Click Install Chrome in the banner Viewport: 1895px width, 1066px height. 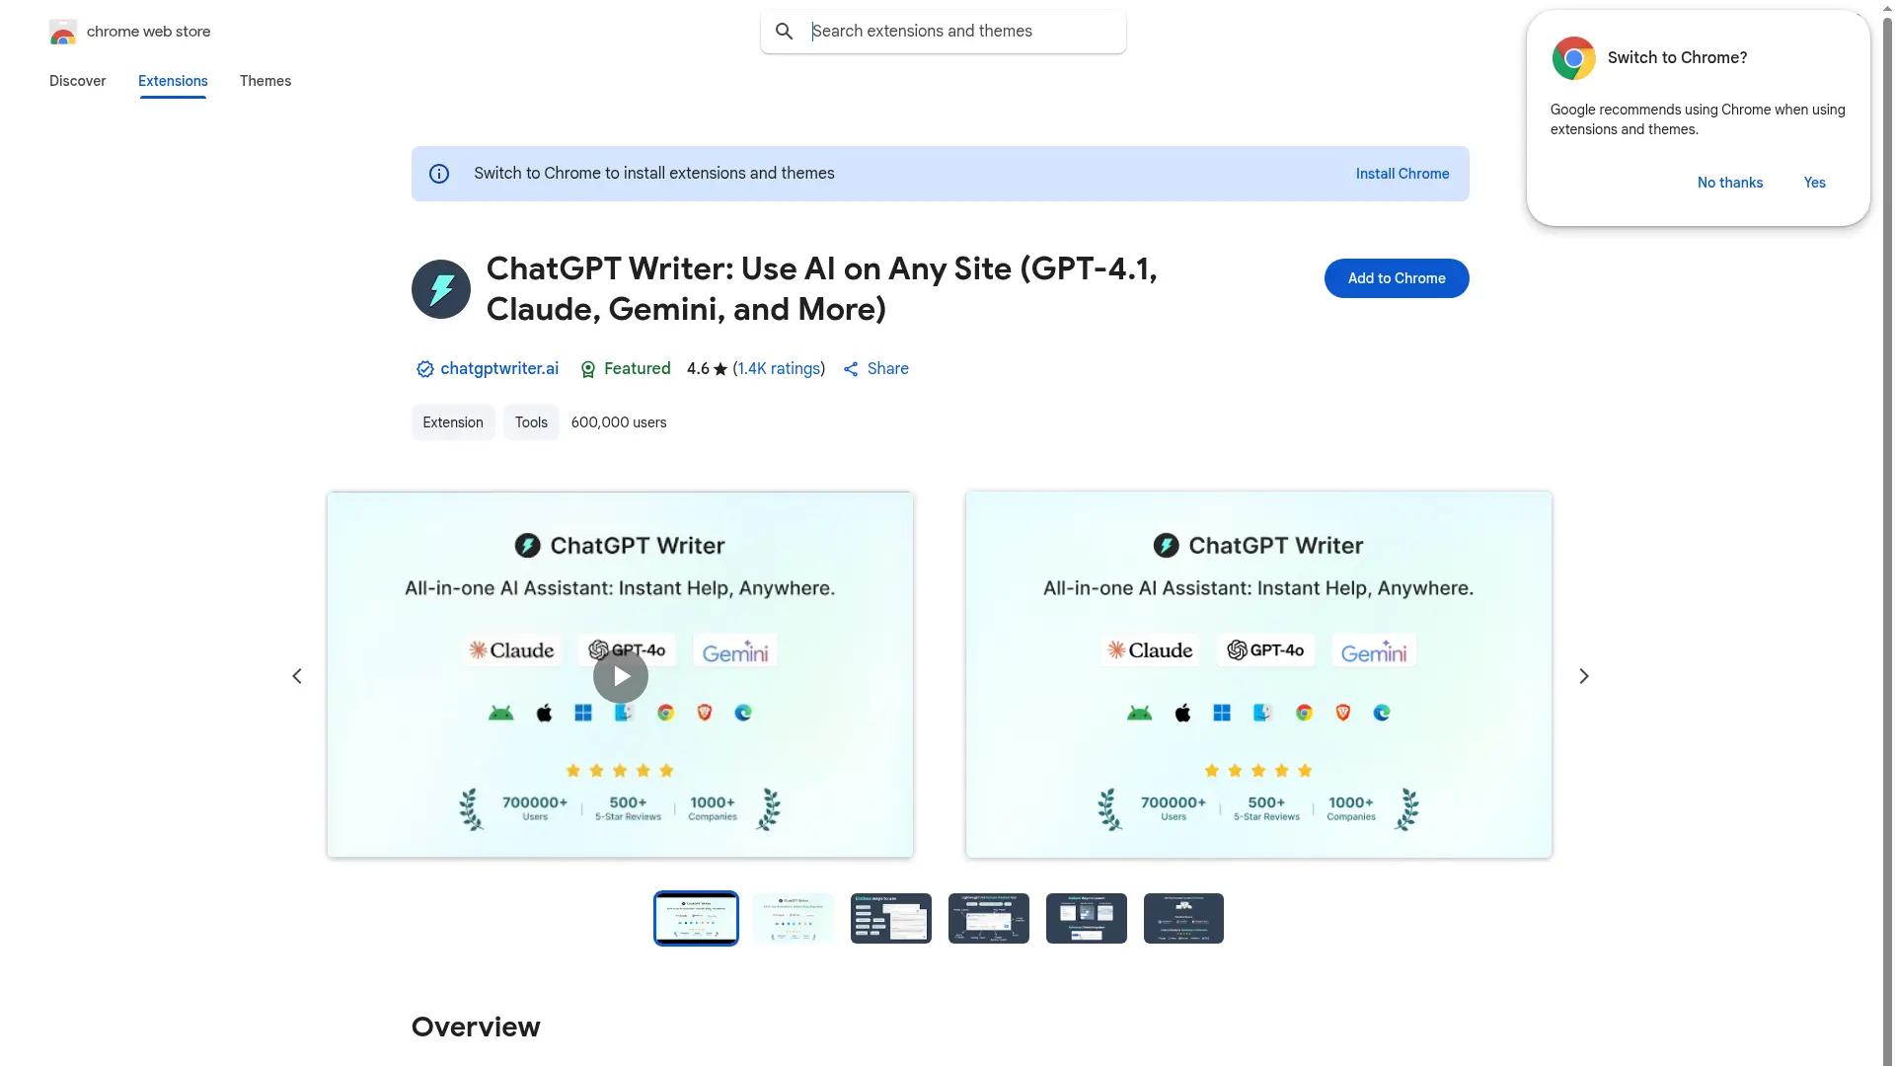(x=1402, y=173)
